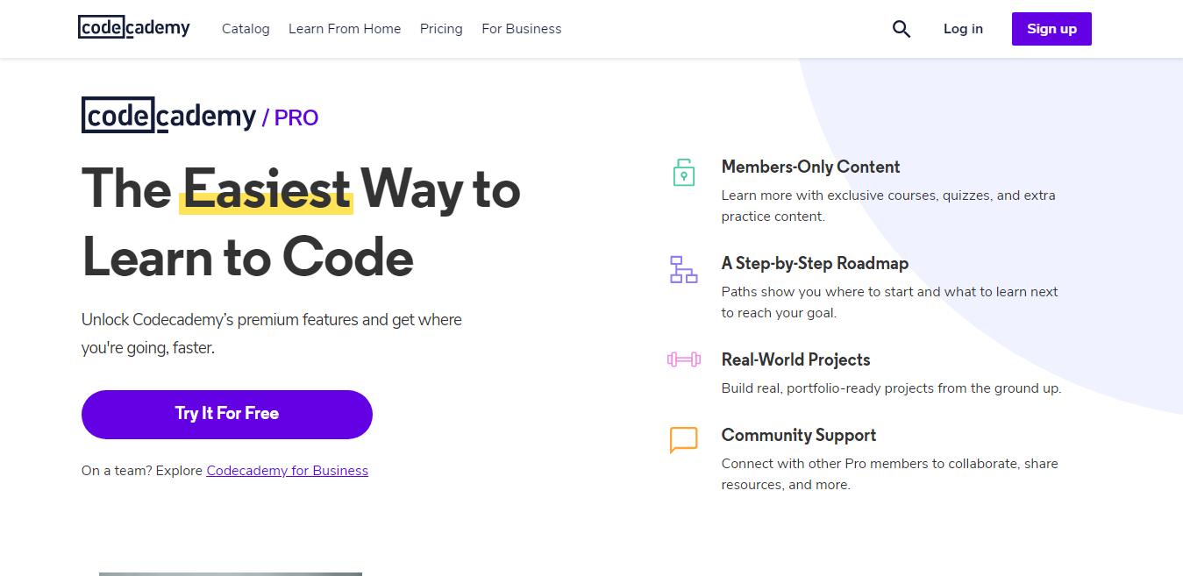The image size is (1183, 576).
Task: Click the Members-Only Content padlock icon
Action: pos(683,172)
